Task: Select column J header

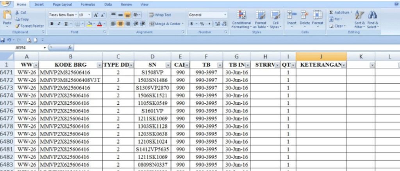Action: [321, 56]
